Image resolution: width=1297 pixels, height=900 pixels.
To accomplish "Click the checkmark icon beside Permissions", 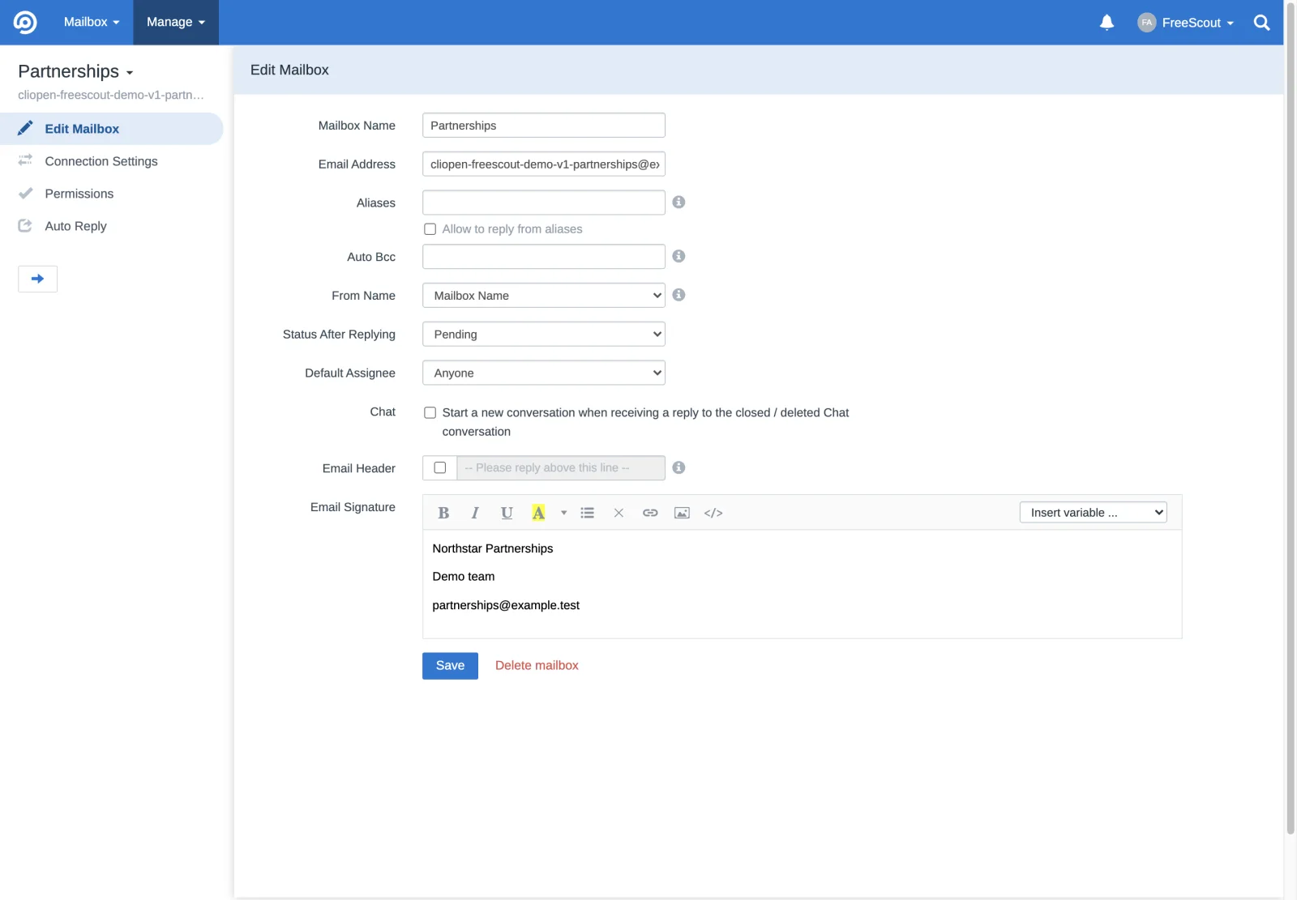I will tap(25, 193).
